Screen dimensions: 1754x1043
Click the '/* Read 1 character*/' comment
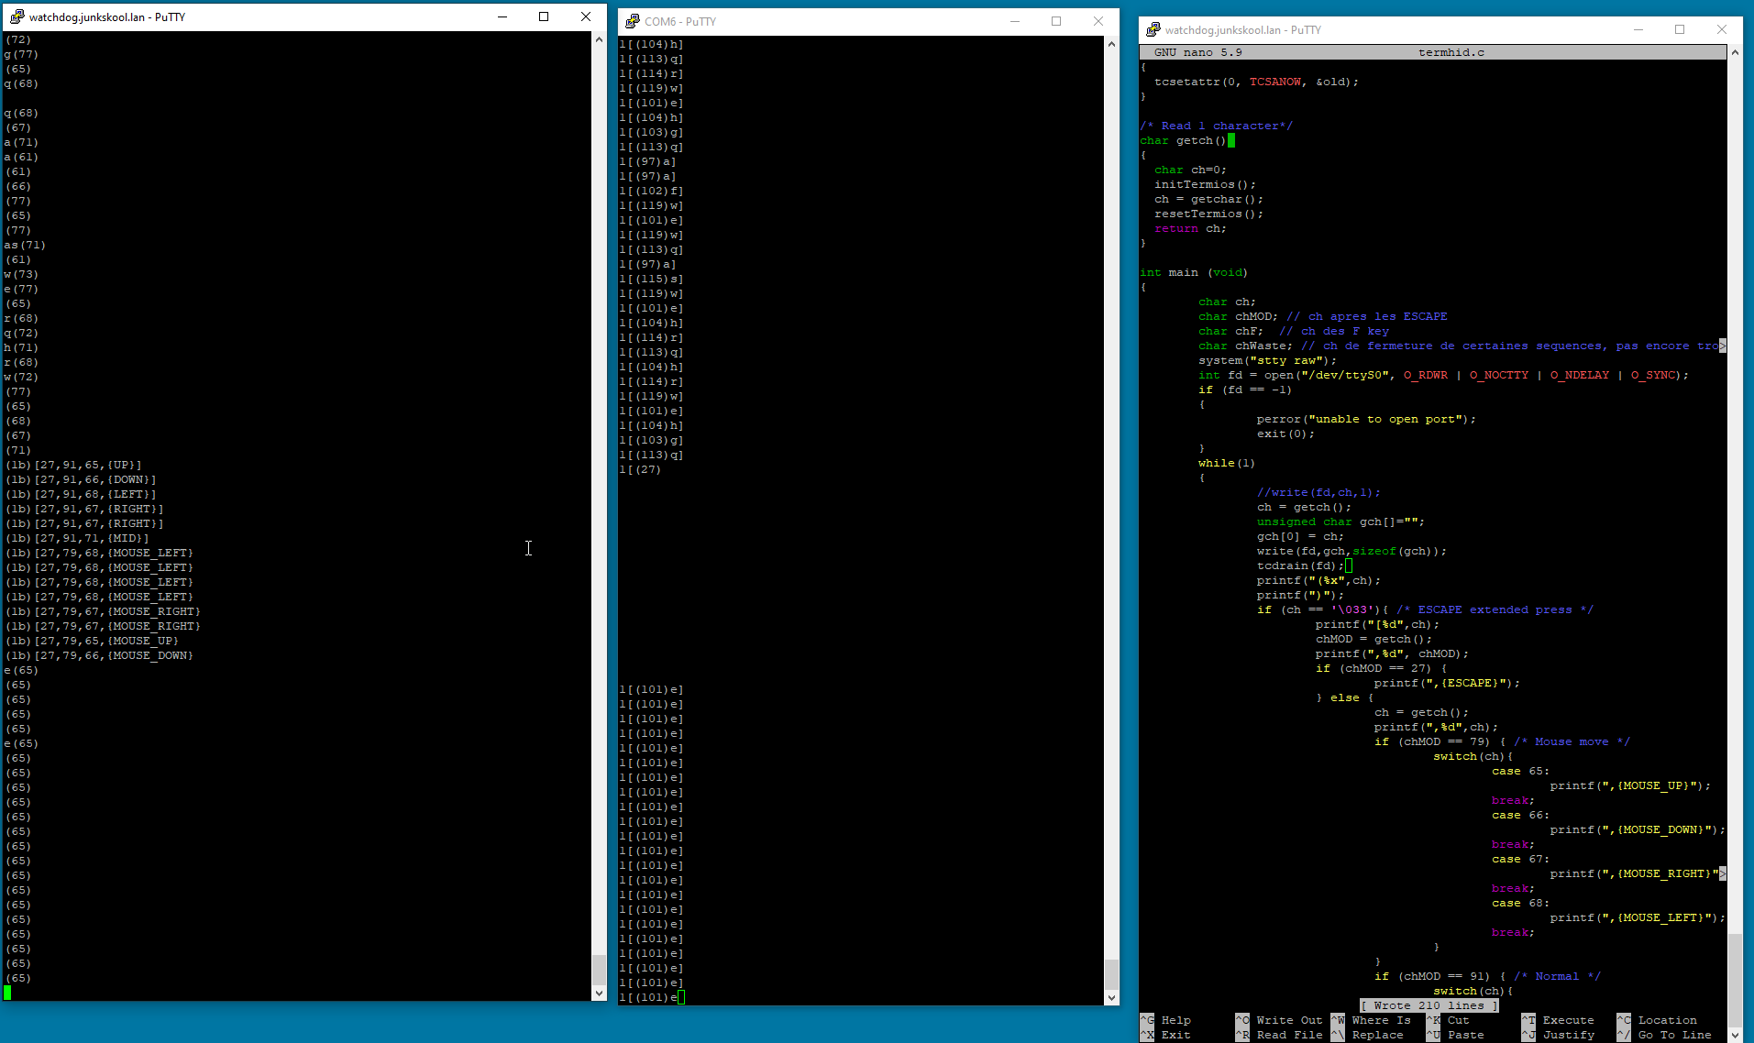pos(1217,126)
